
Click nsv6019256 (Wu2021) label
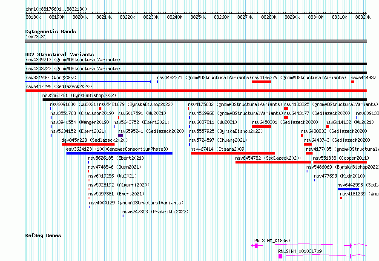pyautogui.click(x=112, y=176)
